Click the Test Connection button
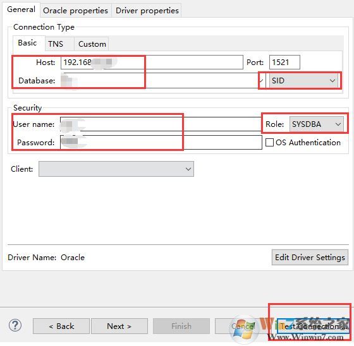This screenshot has height=346, width=354. (x=313, y=326)
